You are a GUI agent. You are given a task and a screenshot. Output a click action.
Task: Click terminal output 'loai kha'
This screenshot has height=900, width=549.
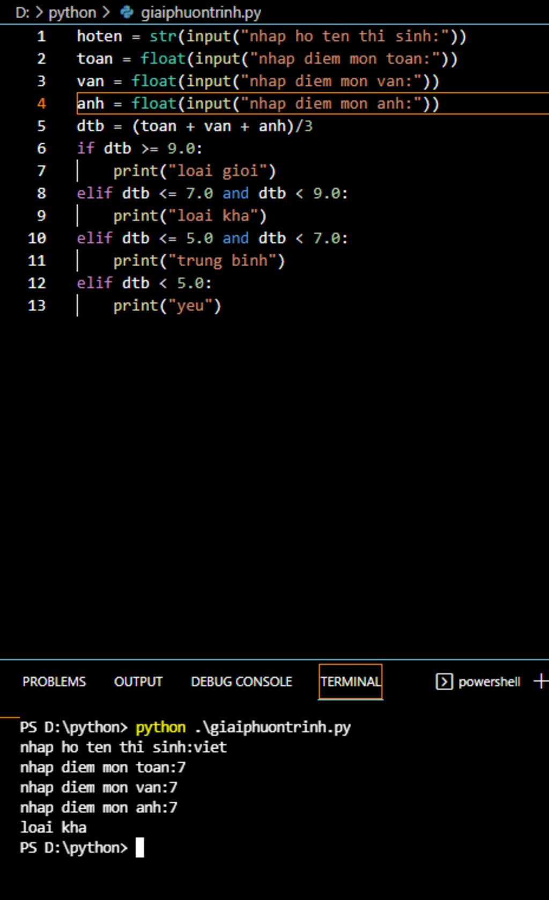(x=53, y=827)
